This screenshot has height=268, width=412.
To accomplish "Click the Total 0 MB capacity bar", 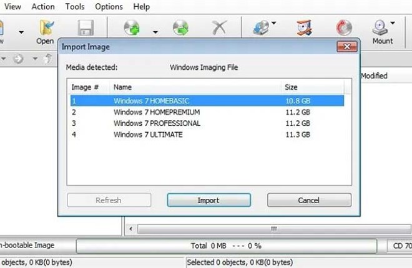I will [227, 246].
